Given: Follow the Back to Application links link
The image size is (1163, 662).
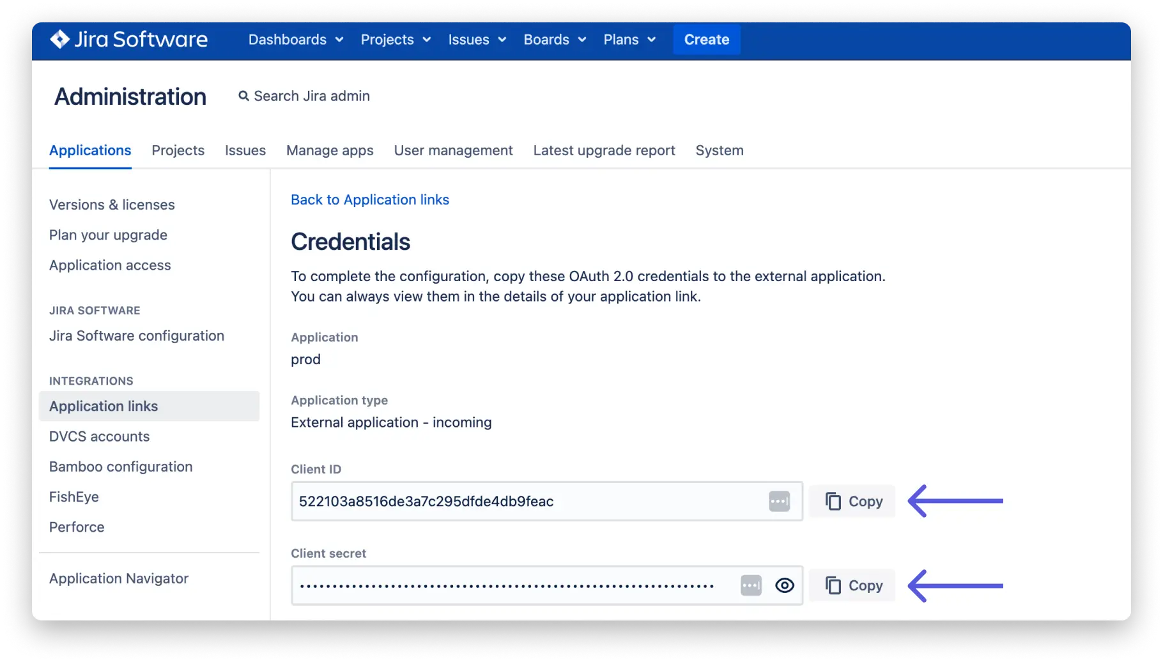Looking at the screenshot, I should [370, 200].
